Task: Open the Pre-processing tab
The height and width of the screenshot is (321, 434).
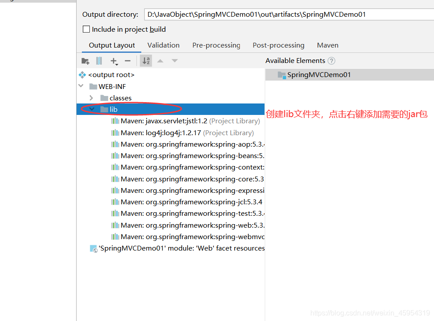Action: pos(216,45)
